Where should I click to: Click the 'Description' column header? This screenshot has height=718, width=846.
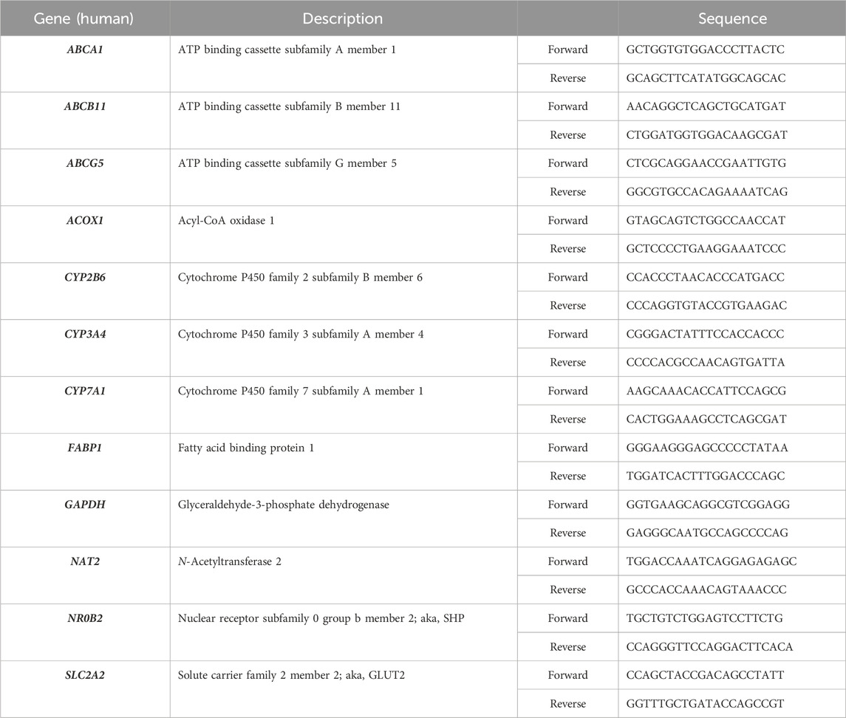tap(343, 18)
